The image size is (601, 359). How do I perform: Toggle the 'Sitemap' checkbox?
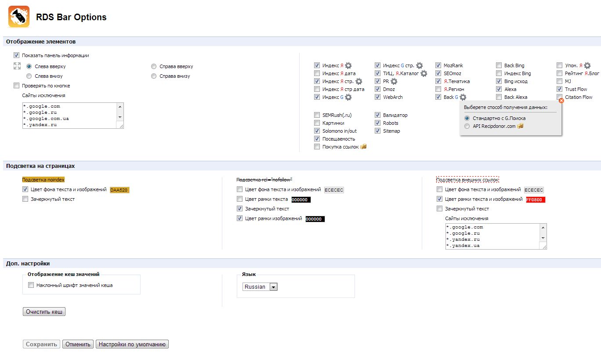tap(377, 131)
